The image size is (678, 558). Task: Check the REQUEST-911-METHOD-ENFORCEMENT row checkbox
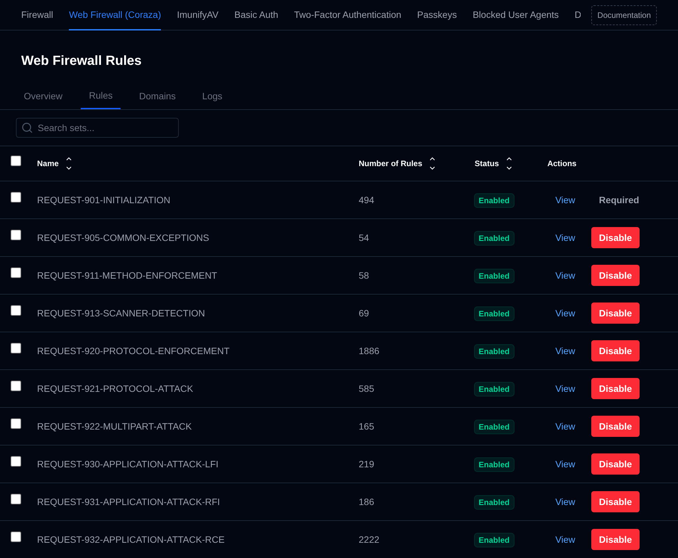[16, 273]
